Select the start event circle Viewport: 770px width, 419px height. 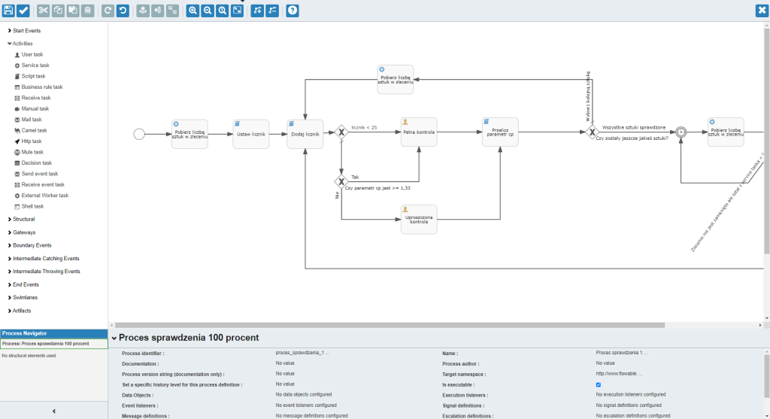[139, 134]
